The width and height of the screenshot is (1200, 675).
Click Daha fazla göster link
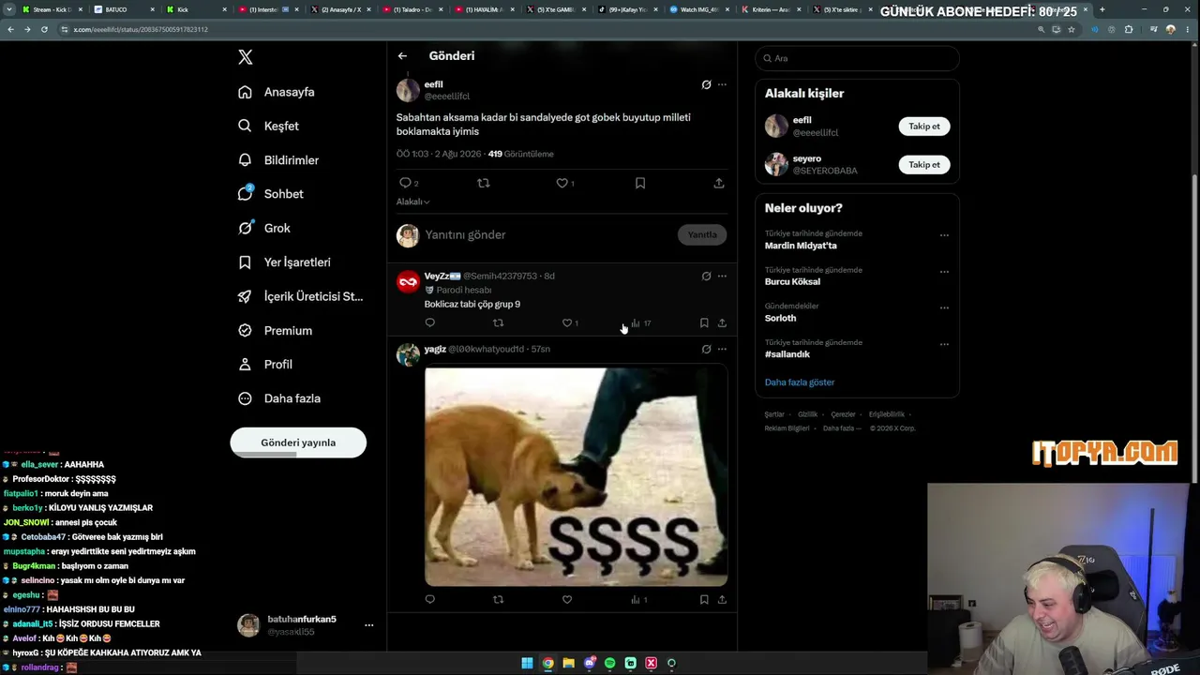[800, 382]
